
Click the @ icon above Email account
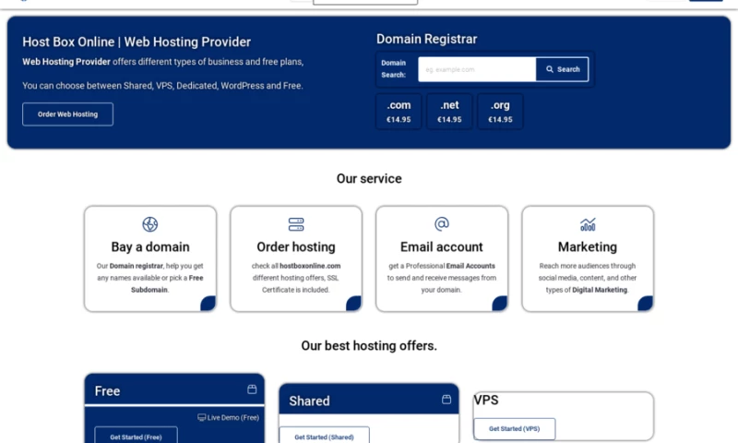(x=442, y=224)
